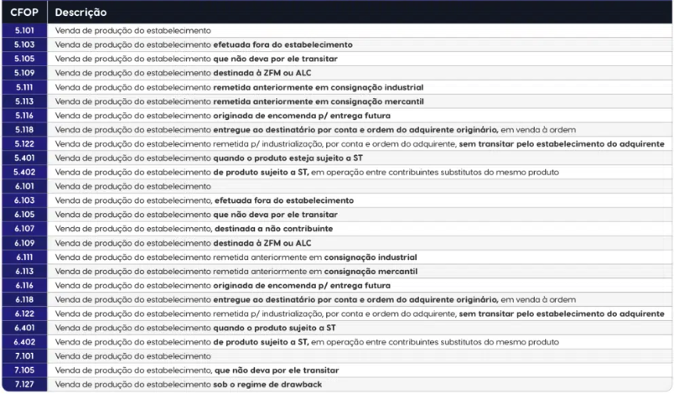Click the 6.116 code cell
674x394 pixels.
coord(24,285)
